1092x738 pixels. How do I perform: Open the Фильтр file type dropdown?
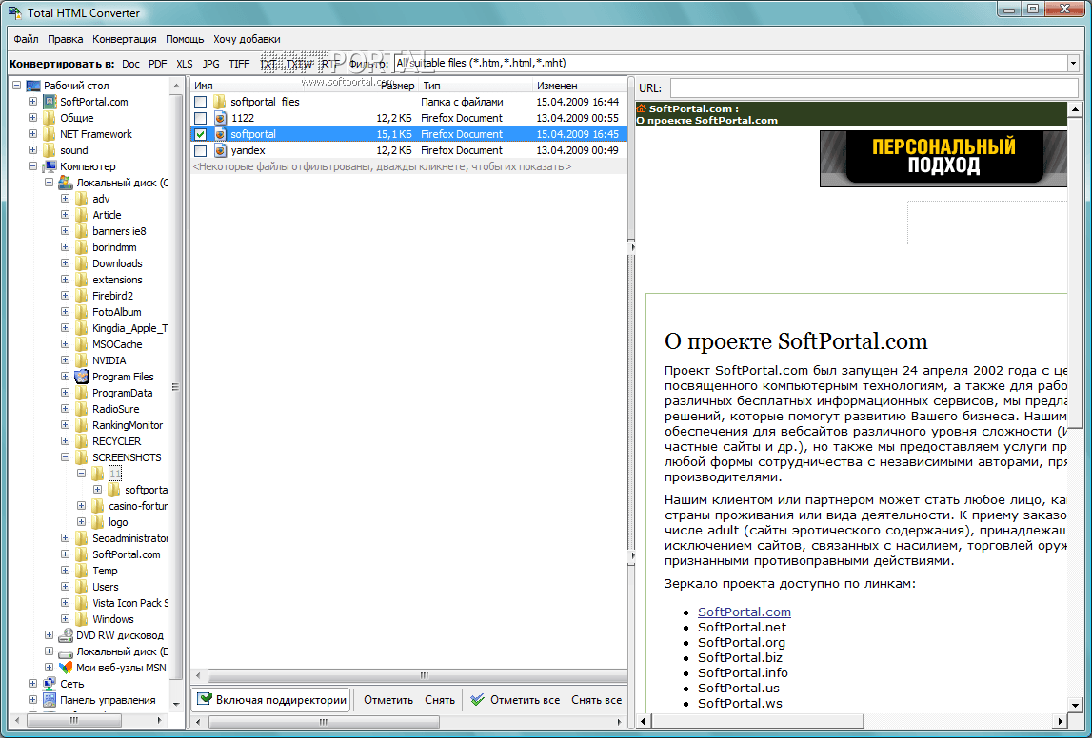(1073, 64)
